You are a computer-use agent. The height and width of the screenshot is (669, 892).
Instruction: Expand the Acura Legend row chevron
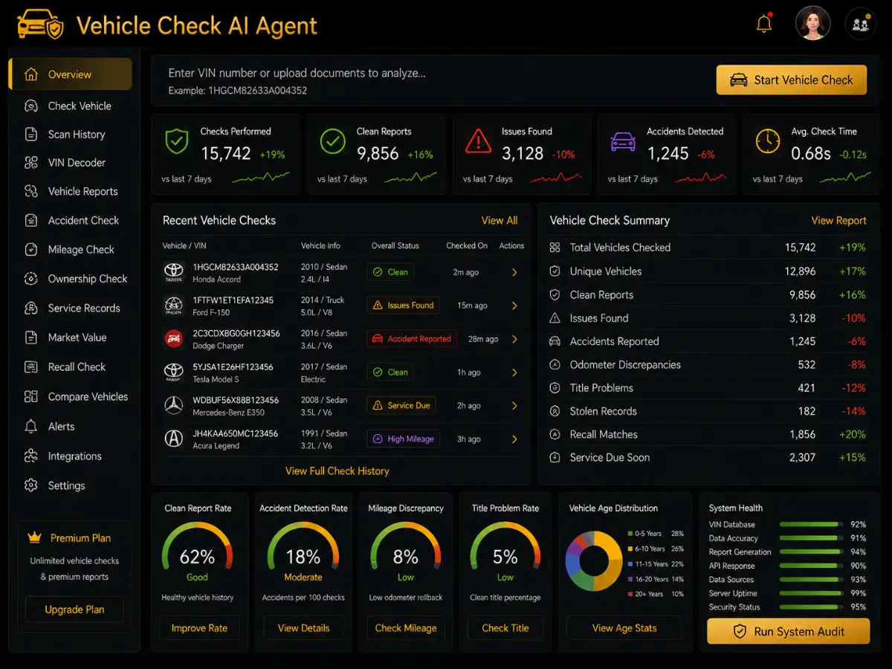tap(514, 439)
